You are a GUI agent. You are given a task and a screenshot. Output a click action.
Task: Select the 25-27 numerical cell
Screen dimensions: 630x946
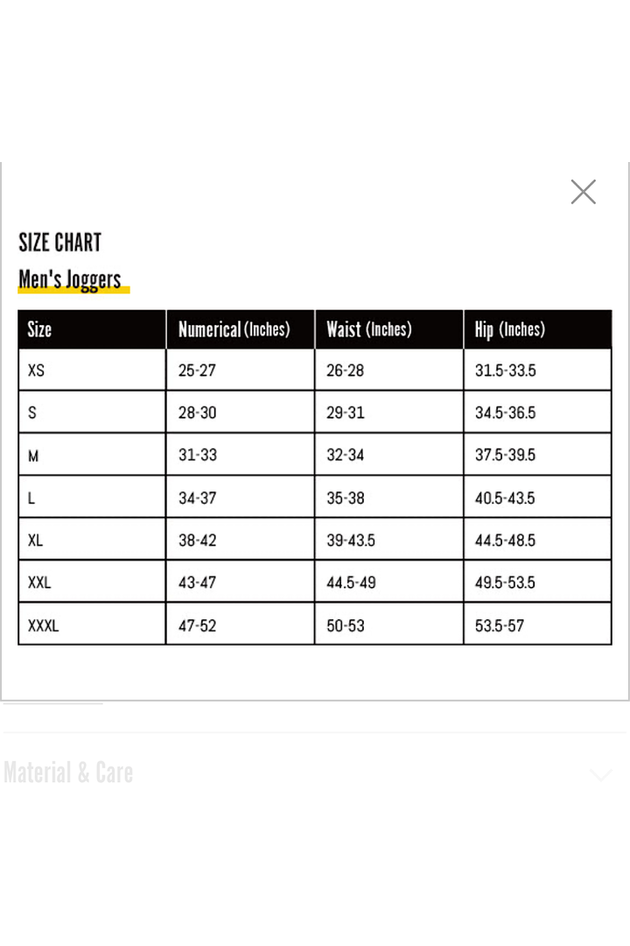[197, 371]
